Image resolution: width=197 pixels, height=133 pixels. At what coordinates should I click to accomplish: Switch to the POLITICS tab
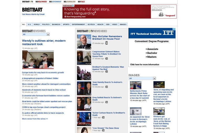click(x=46, y=24)
